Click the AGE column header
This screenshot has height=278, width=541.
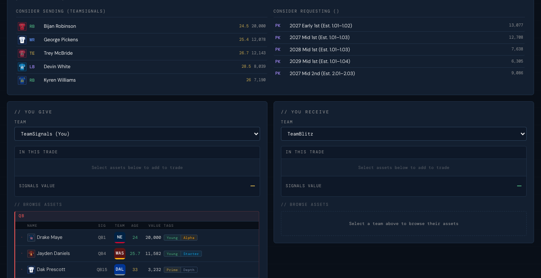pyautogui.click(x=135, y=226)
